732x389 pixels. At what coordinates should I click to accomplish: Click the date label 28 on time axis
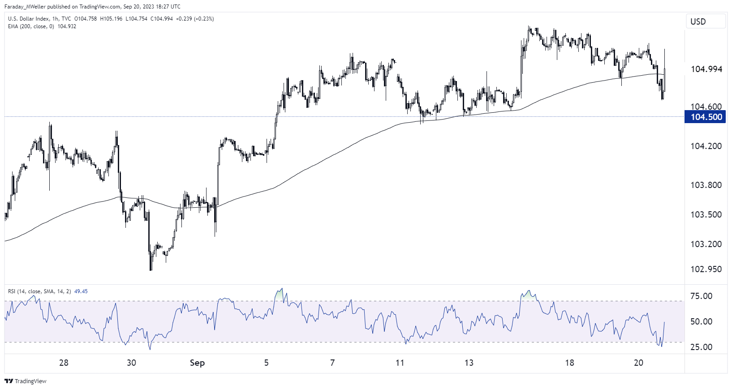tap(64, 363)
